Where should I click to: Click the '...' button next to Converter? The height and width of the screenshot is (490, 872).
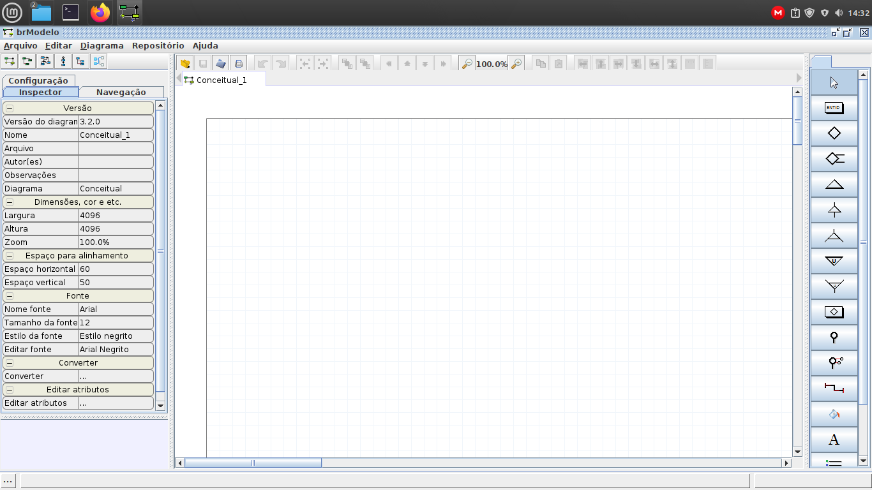pos(116,376)
